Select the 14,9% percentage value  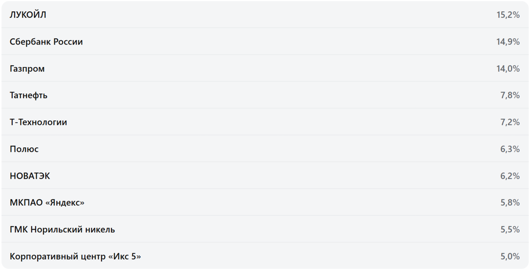tap(508, 42)
